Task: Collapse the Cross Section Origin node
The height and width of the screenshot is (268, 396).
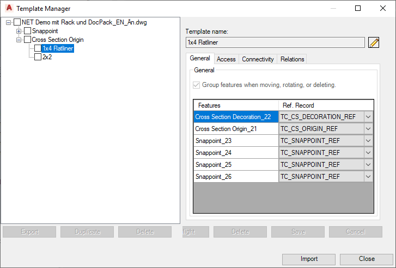Action: pyautogui.click(x=19, y=40)
